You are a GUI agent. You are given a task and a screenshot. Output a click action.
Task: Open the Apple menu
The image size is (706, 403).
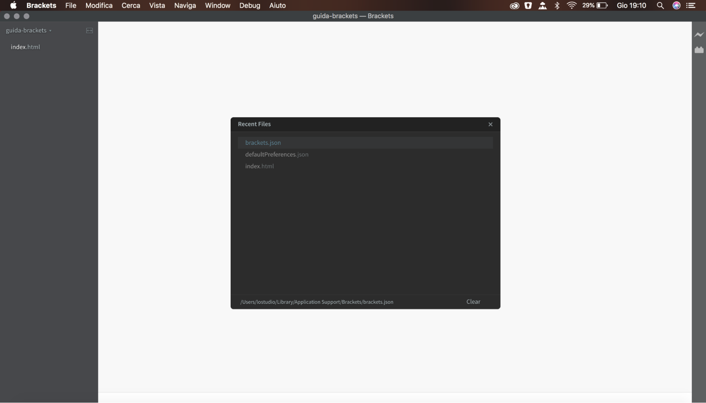(x=13, y=6)
